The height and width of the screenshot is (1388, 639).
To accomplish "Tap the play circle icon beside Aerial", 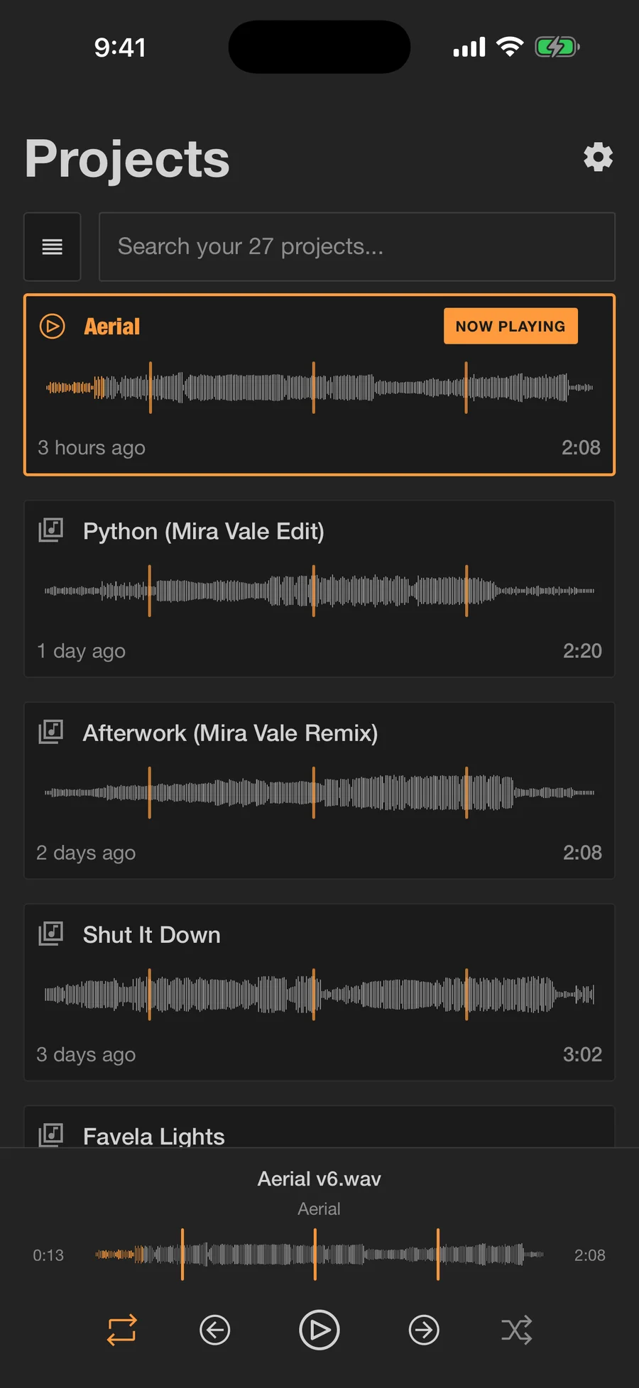I will pyautogui.click(x=52, y=327).
